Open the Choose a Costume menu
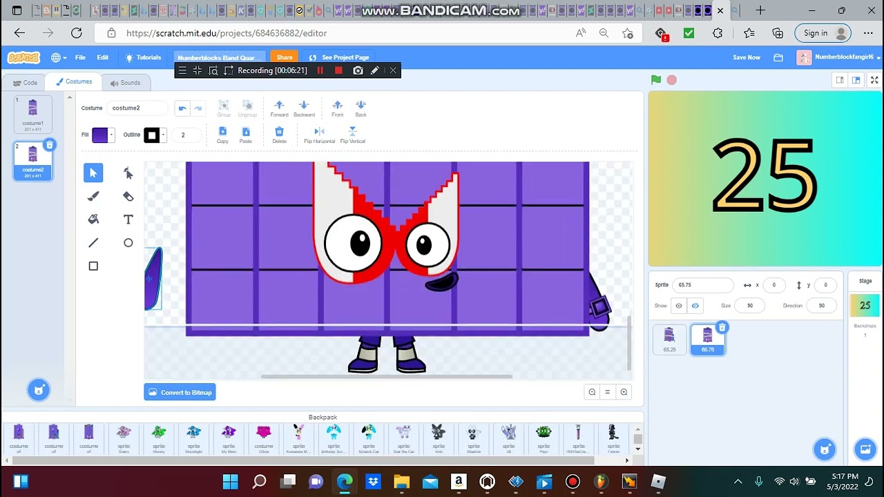Viewport: 884px width, 497px height. [x=39, y=390]
